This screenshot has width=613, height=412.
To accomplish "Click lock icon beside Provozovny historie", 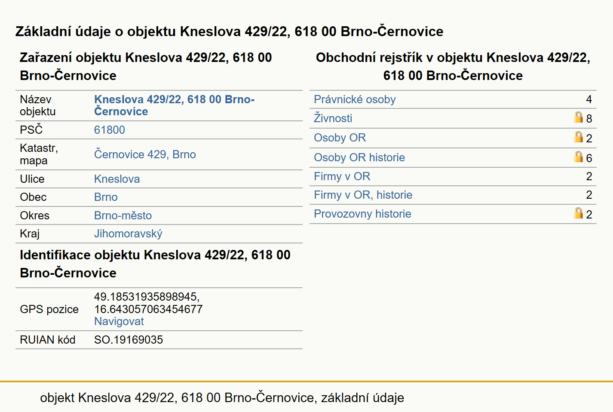I will [x=579, y=213].
